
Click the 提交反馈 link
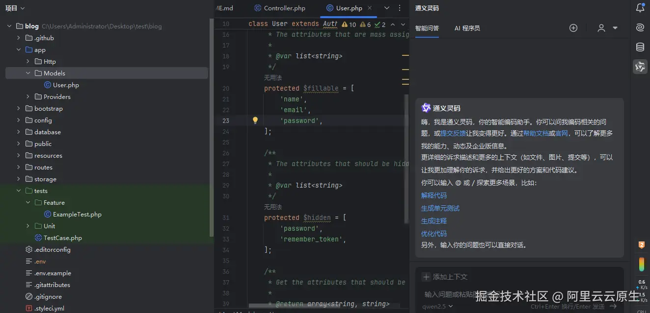point(453,133)
